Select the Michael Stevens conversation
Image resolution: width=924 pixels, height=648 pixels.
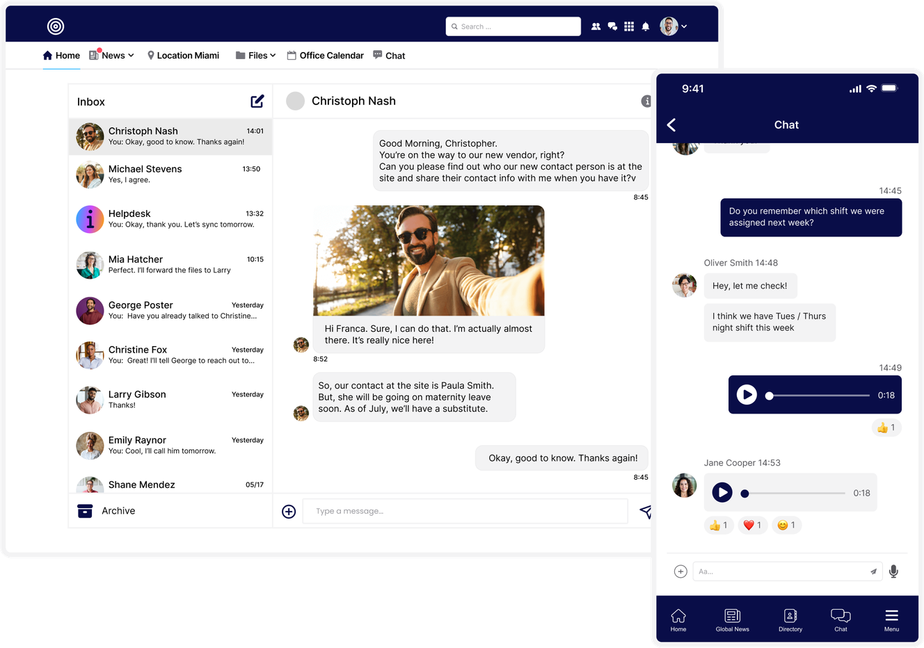click(x=170, y=175)
